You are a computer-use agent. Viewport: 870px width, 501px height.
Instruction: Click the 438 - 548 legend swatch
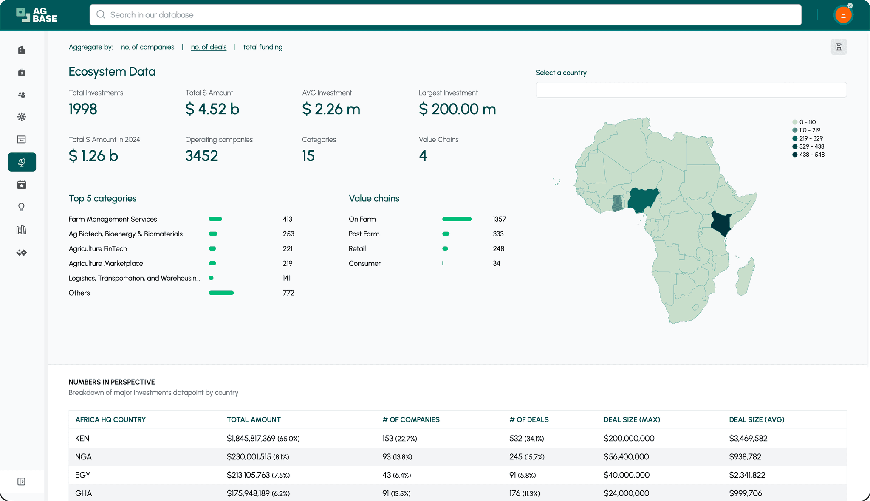pos(795,155)
